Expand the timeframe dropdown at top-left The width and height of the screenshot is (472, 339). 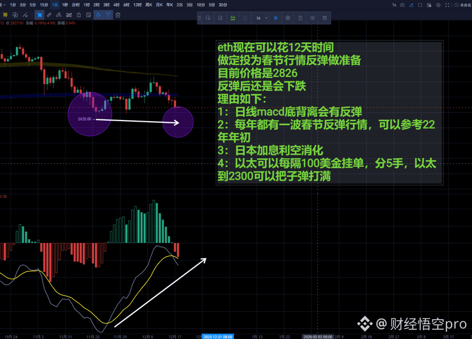tap(2, 5)
